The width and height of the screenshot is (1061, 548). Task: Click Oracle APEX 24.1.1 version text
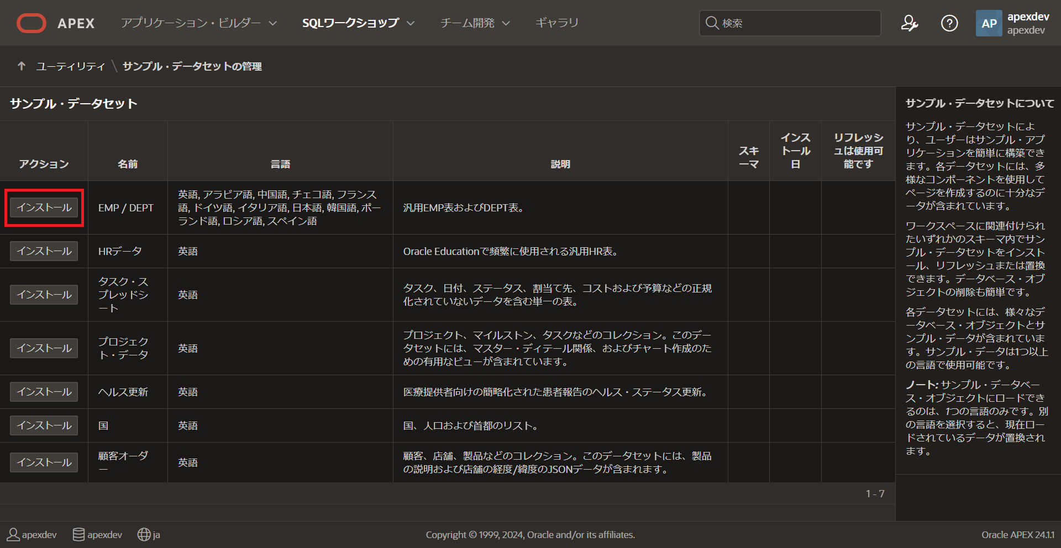(1018, 535)
